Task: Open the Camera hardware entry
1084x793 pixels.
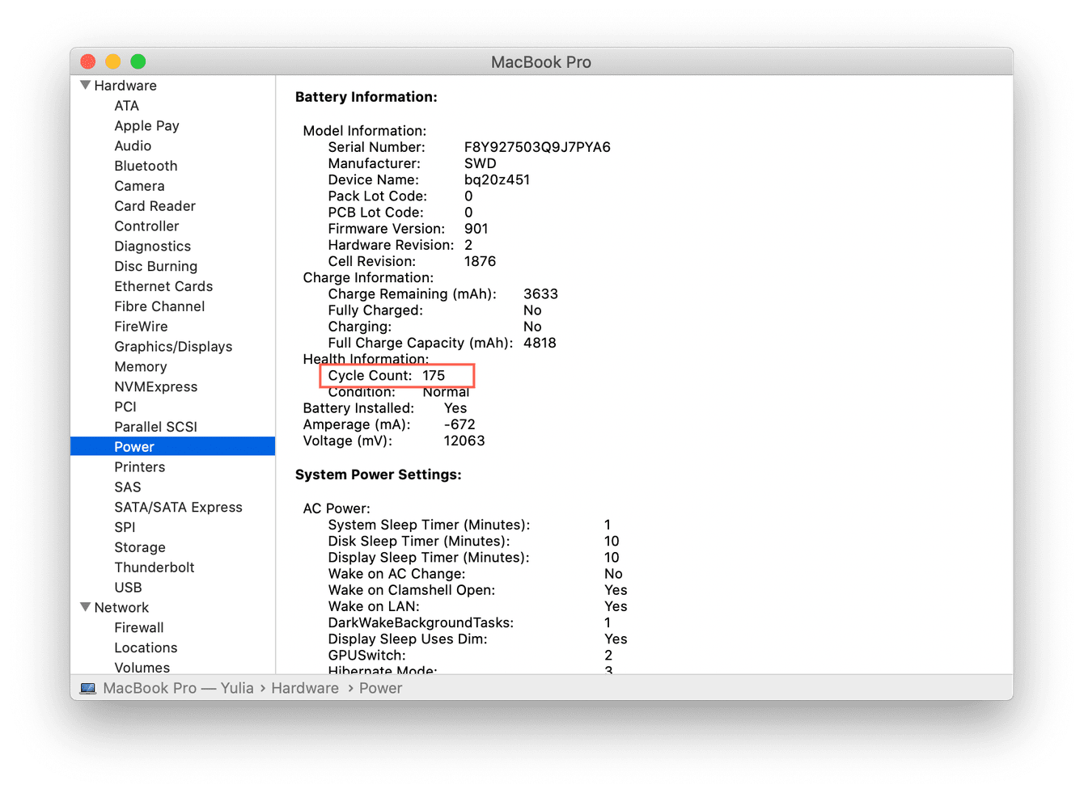Action: tap(139, 186)
